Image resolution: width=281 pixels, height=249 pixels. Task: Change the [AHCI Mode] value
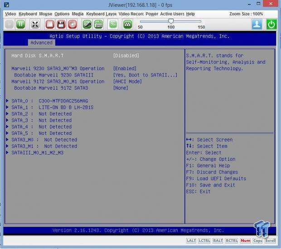127,81
